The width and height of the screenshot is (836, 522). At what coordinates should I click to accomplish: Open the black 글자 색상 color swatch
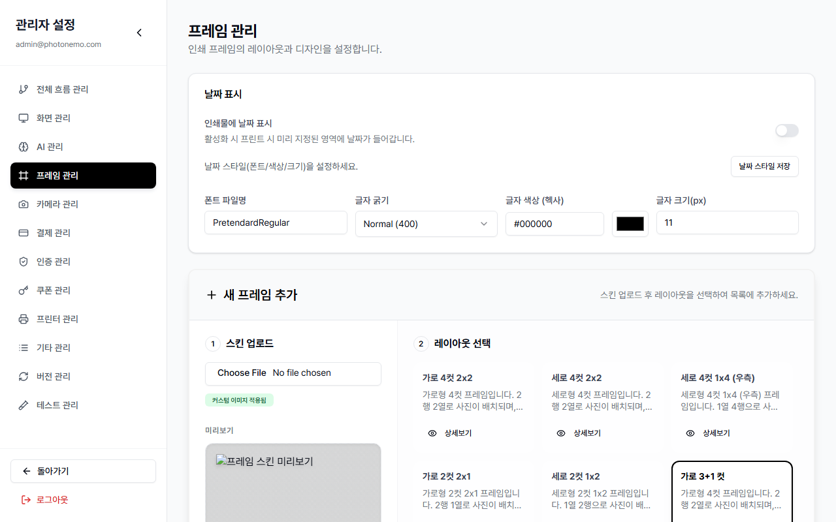click(630, 224)
